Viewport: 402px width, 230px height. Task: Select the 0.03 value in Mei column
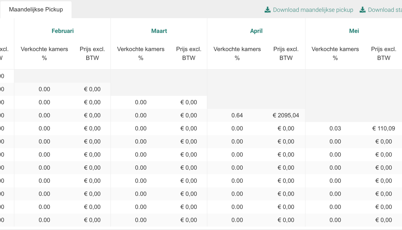point(335,129)
